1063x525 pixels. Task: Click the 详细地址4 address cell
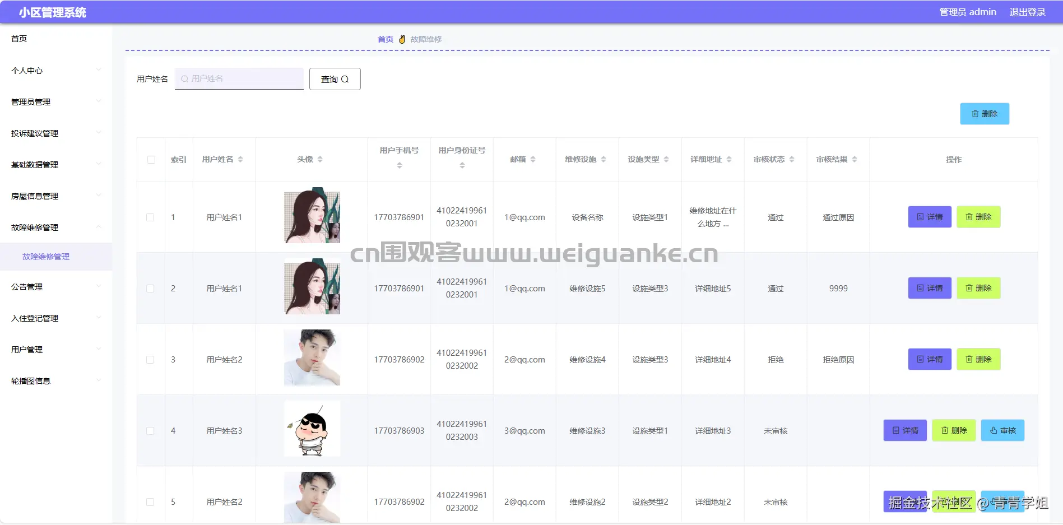pyautogui.click(x=713, y=360)
